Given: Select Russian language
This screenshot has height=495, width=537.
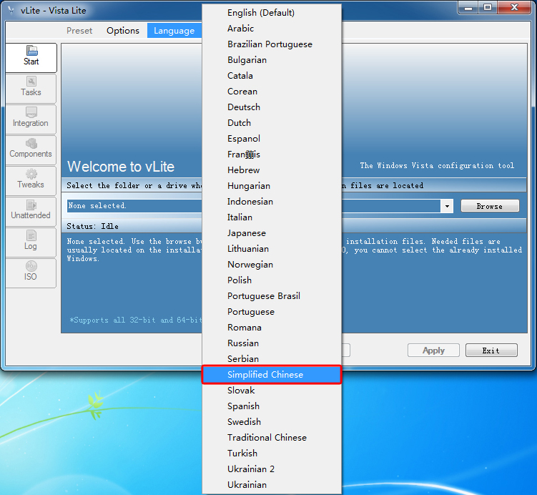Looking at the screenshot, I should click(272, 343).
